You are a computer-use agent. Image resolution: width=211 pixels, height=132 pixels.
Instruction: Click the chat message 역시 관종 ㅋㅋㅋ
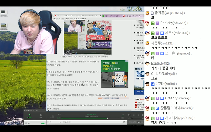(164, 123)
